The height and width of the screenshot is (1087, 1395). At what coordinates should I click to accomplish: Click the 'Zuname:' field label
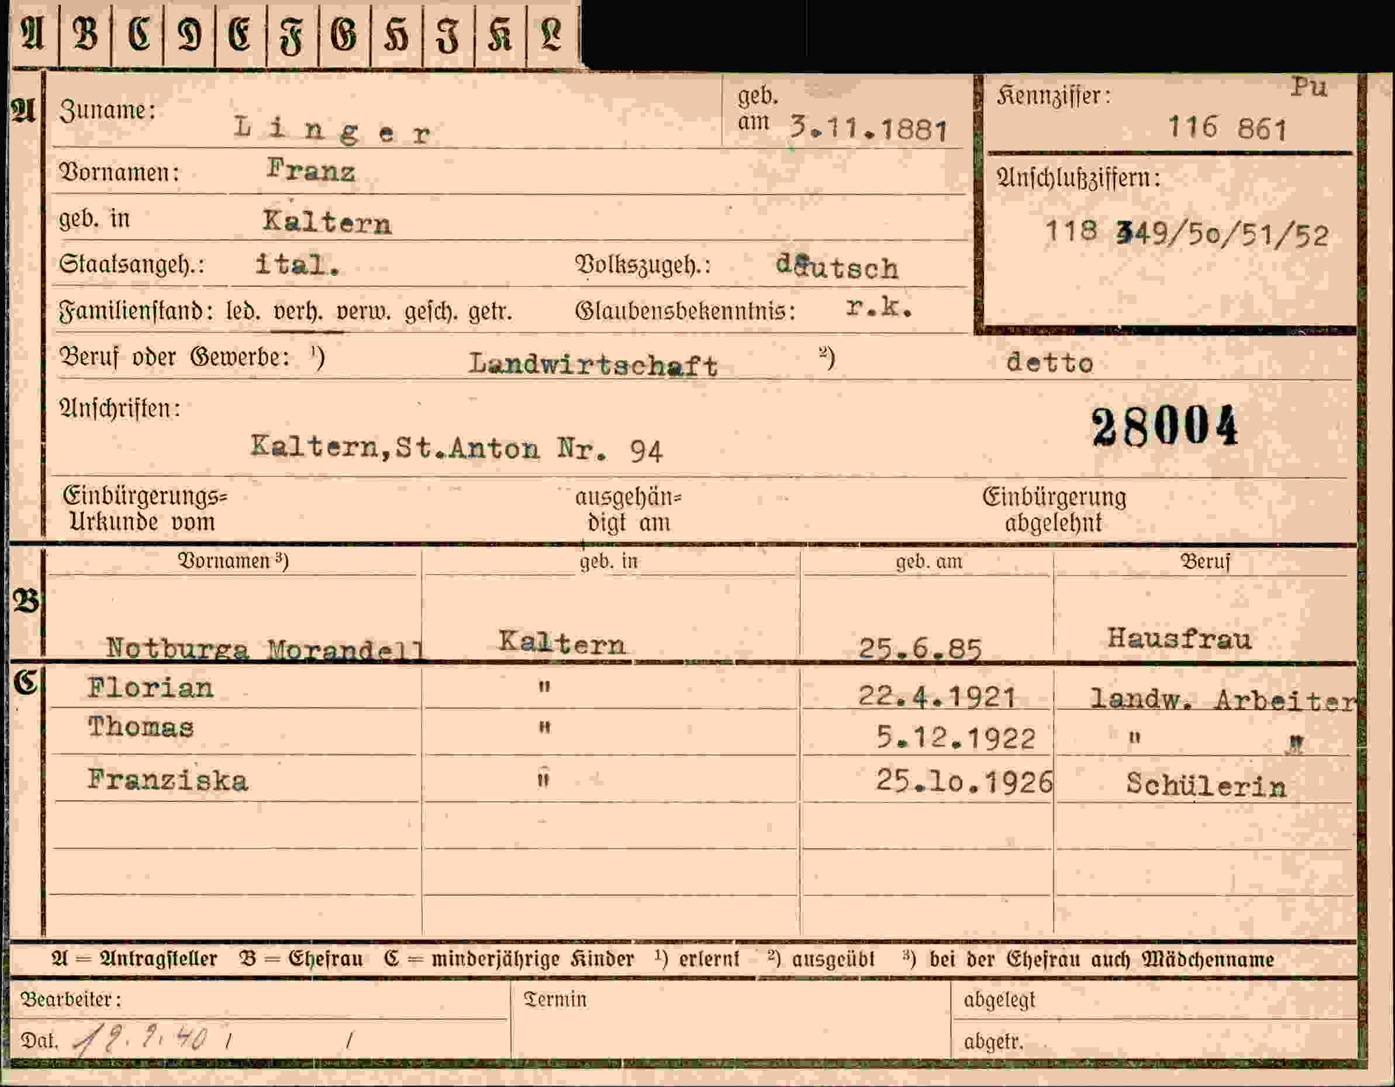click(108, 110)
